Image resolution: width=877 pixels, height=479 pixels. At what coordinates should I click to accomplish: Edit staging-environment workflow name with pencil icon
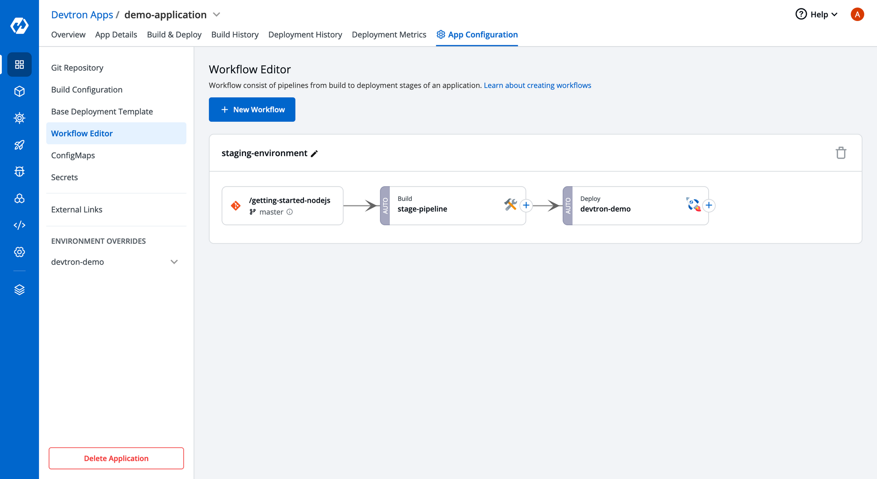[314, 153]
